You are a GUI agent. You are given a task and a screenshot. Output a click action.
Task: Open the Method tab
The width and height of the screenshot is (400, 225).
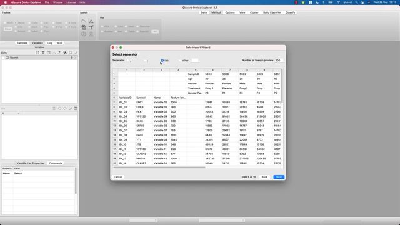click(216, 12)
